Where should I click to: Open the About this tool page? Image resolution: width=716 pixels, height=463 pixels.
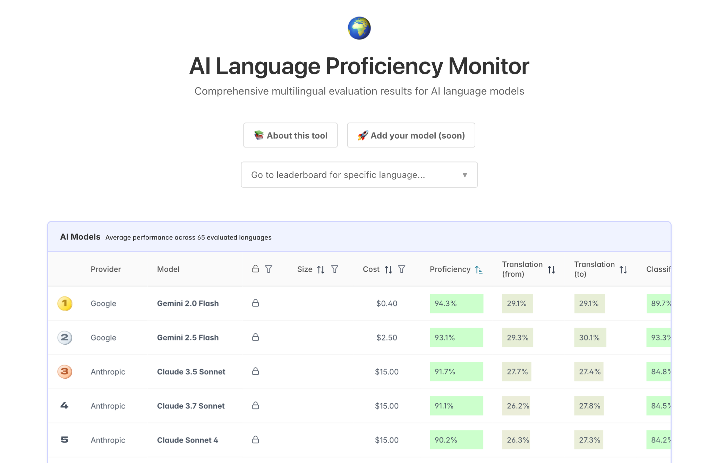(290, 135)
